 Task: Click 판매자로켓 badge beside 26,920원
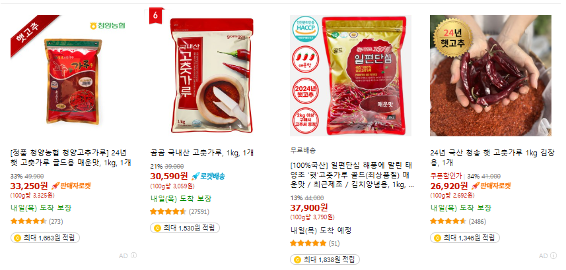[x=491, y=186]
